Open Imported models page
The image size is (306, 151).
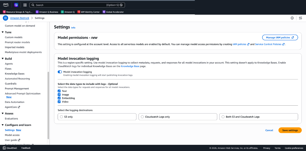click(x=15, y=47)
